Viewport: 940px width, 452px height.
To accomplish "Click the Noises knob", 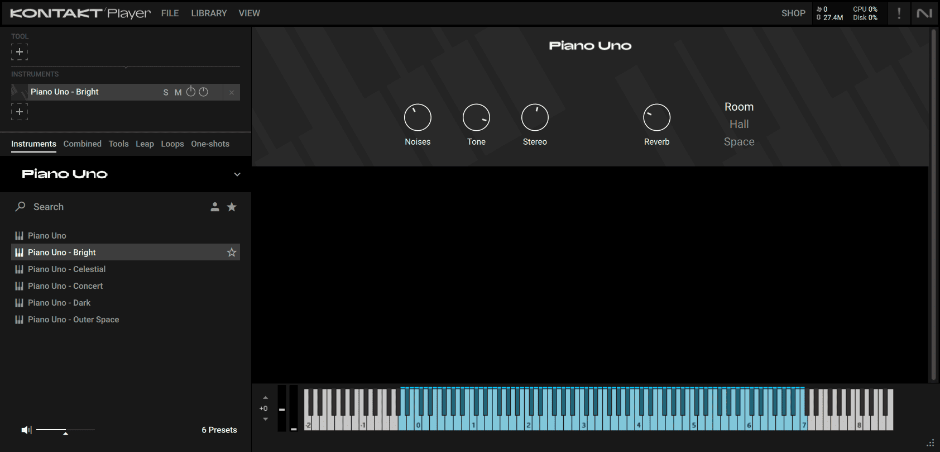I will [x=418, y=117].
